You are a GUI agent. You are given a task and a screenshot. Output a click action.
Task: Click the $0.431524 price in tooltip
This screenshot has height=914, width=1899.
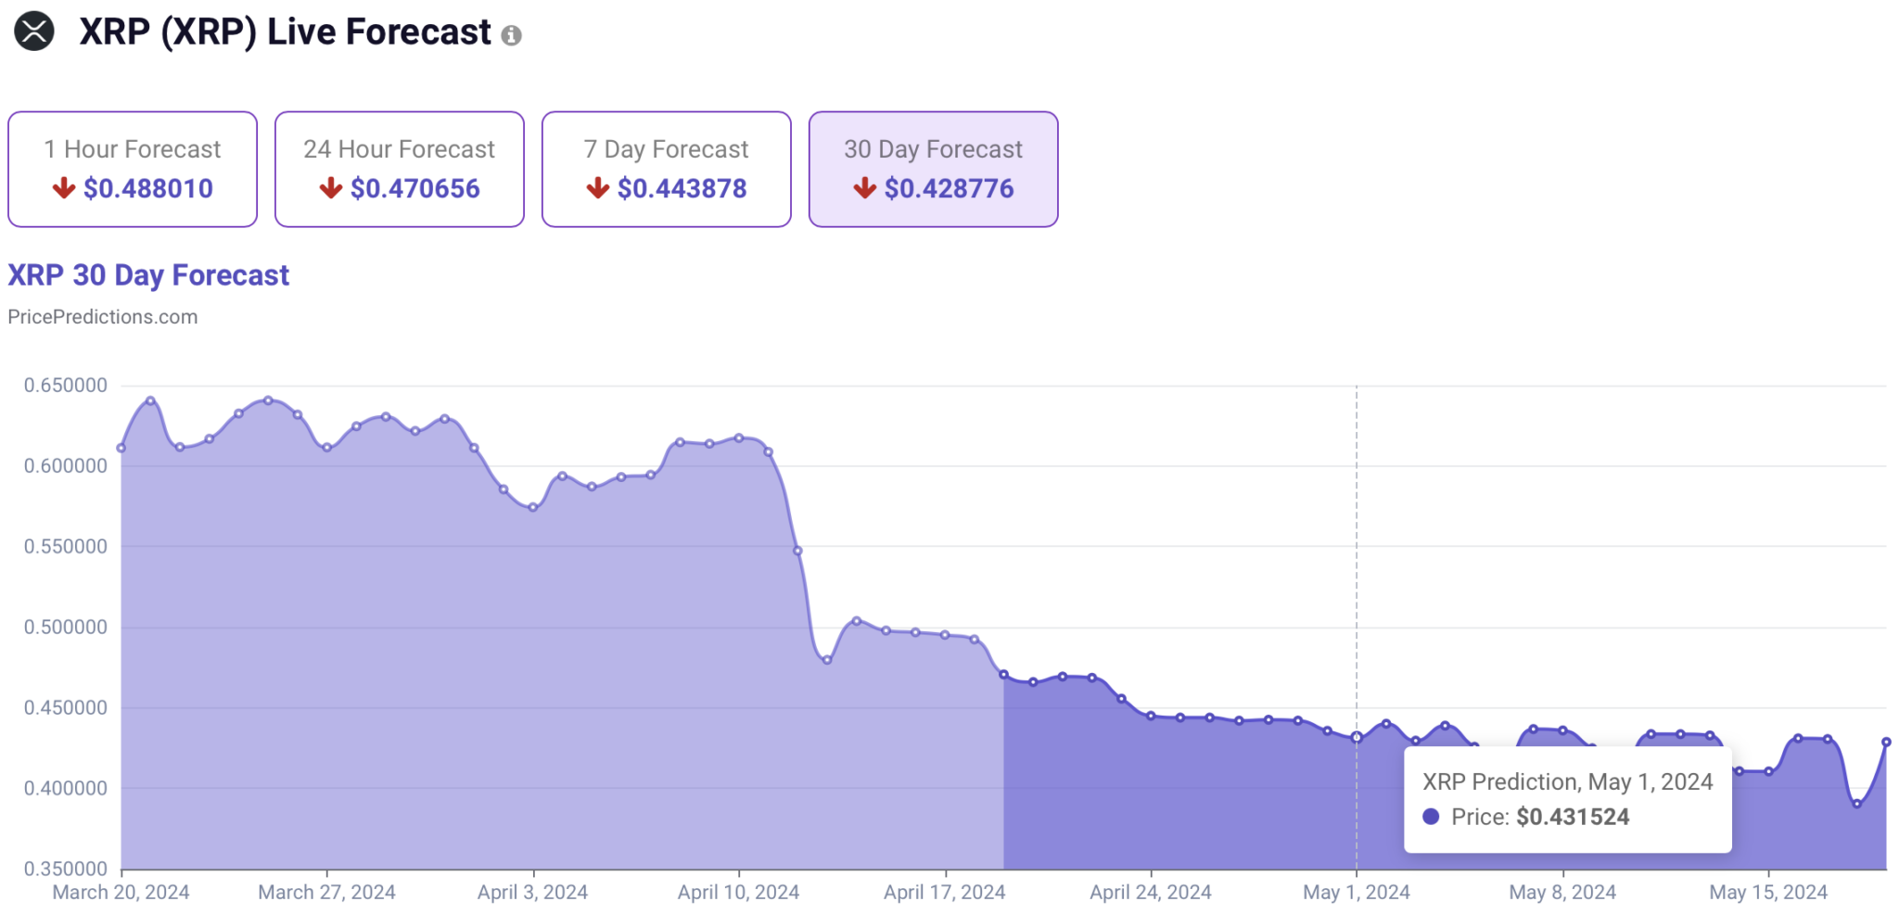[x=1573, y=817]
